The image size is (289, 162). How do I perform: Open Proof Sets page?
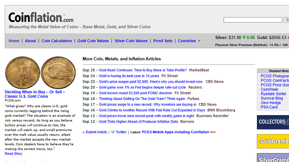(163, 41)
